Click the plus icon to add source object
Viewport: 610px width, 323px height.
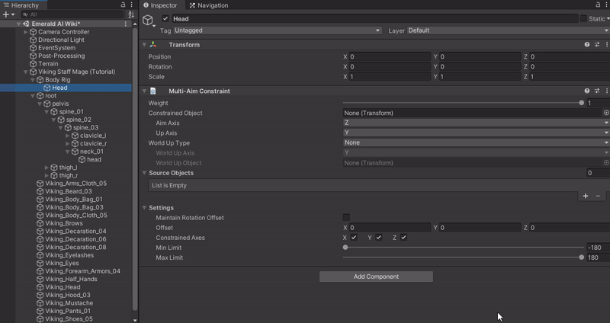coord(586,196)
